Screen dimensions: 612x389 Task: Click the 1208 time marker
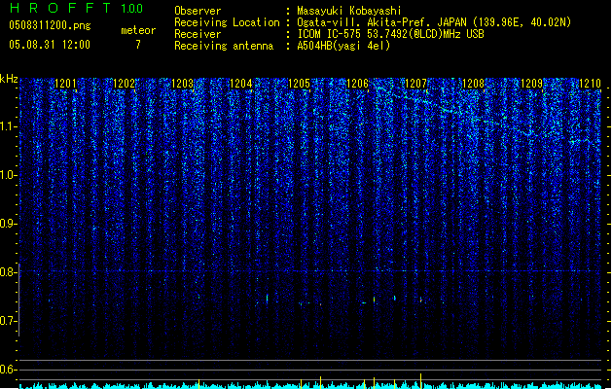coord(474,84)
